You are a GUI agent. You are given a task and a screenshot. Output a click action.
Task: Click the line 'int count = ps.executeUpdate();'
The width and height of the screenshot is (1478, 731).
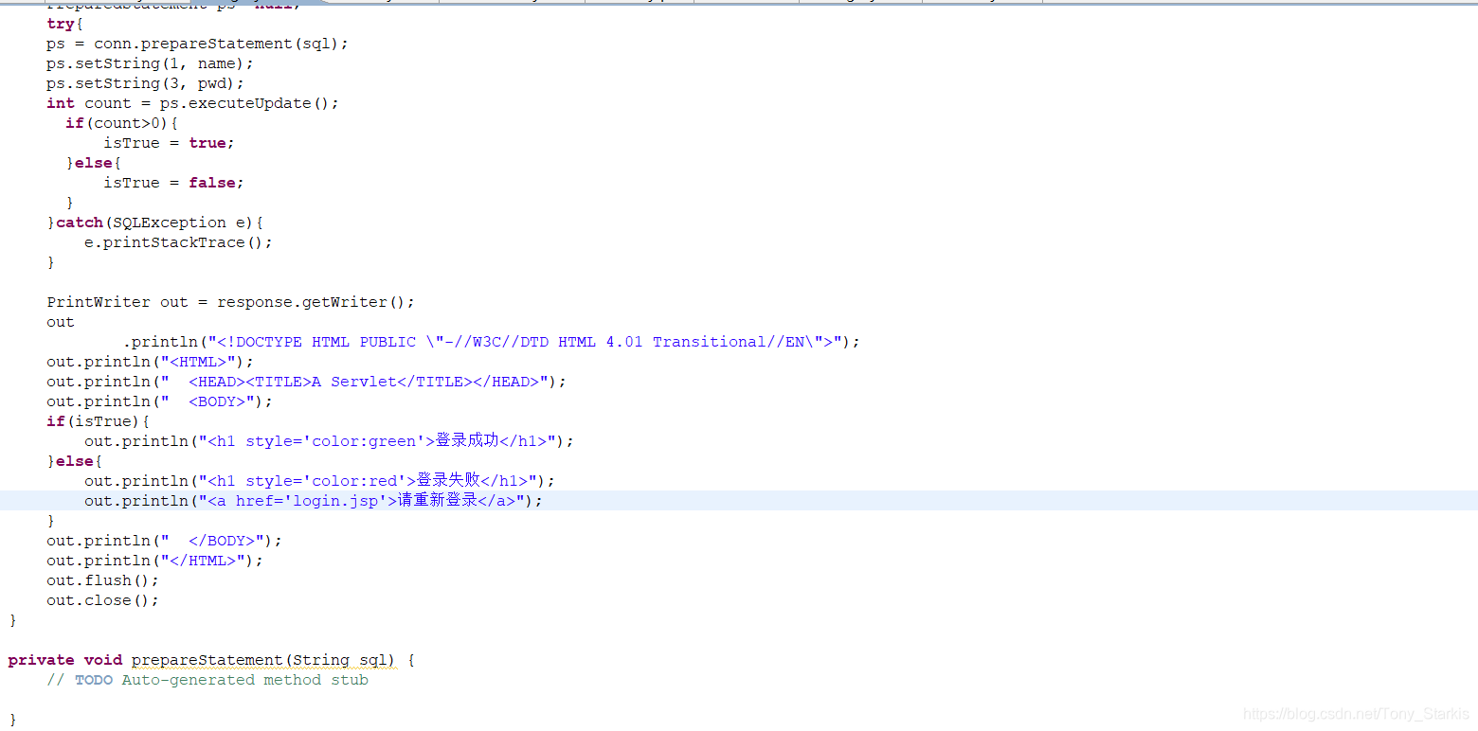coord(192,103)
